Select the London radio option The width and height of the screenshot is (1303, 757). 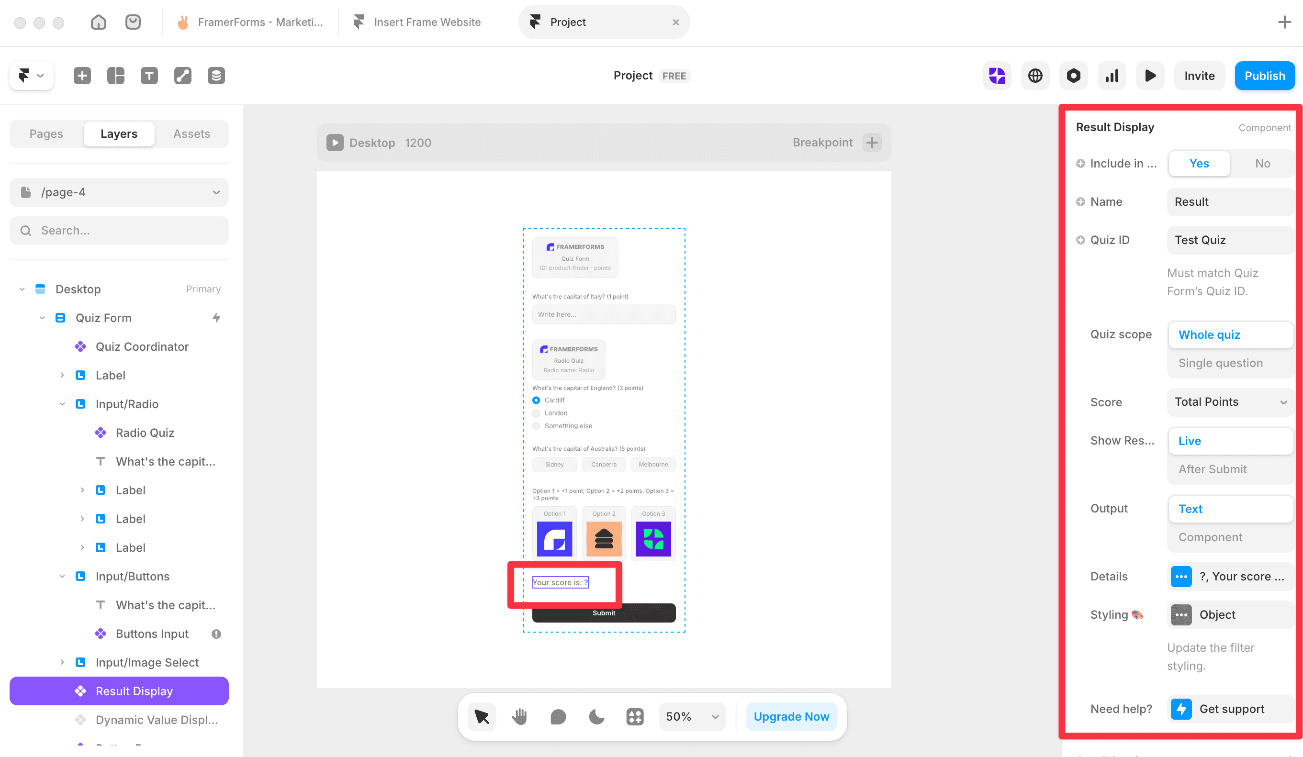click(536, 413)
